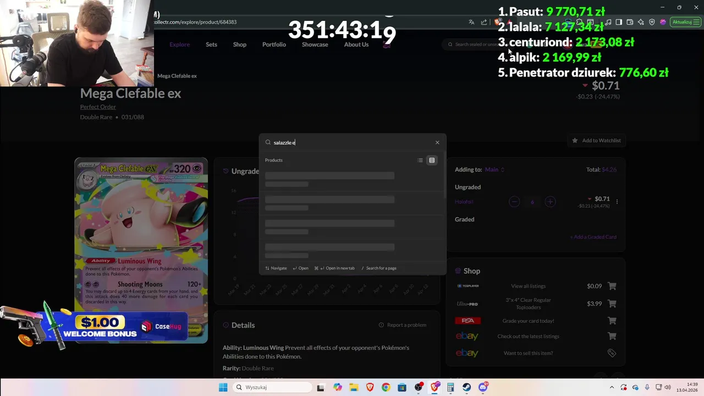The image size is (704, 396).
Task: Open Task View on taskbar
Action: point(321,387)
